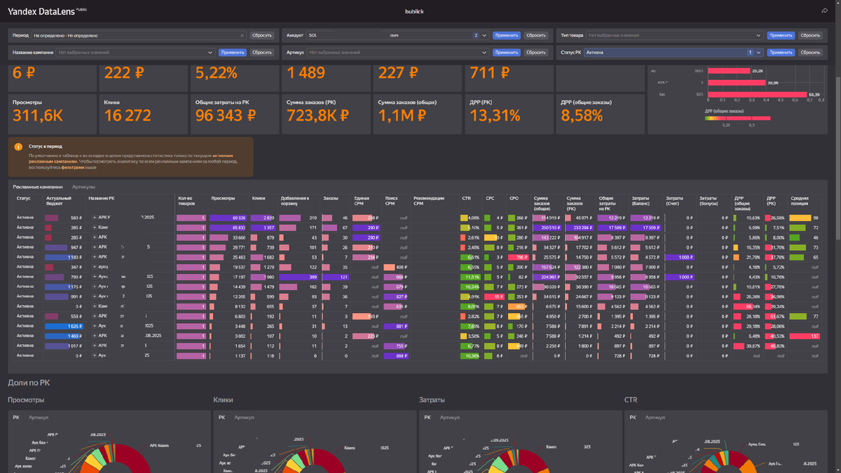841x473 pixels.
Task: Expand the campaign row with 947 ₽ budget
Action: click(x=95, y=247)
